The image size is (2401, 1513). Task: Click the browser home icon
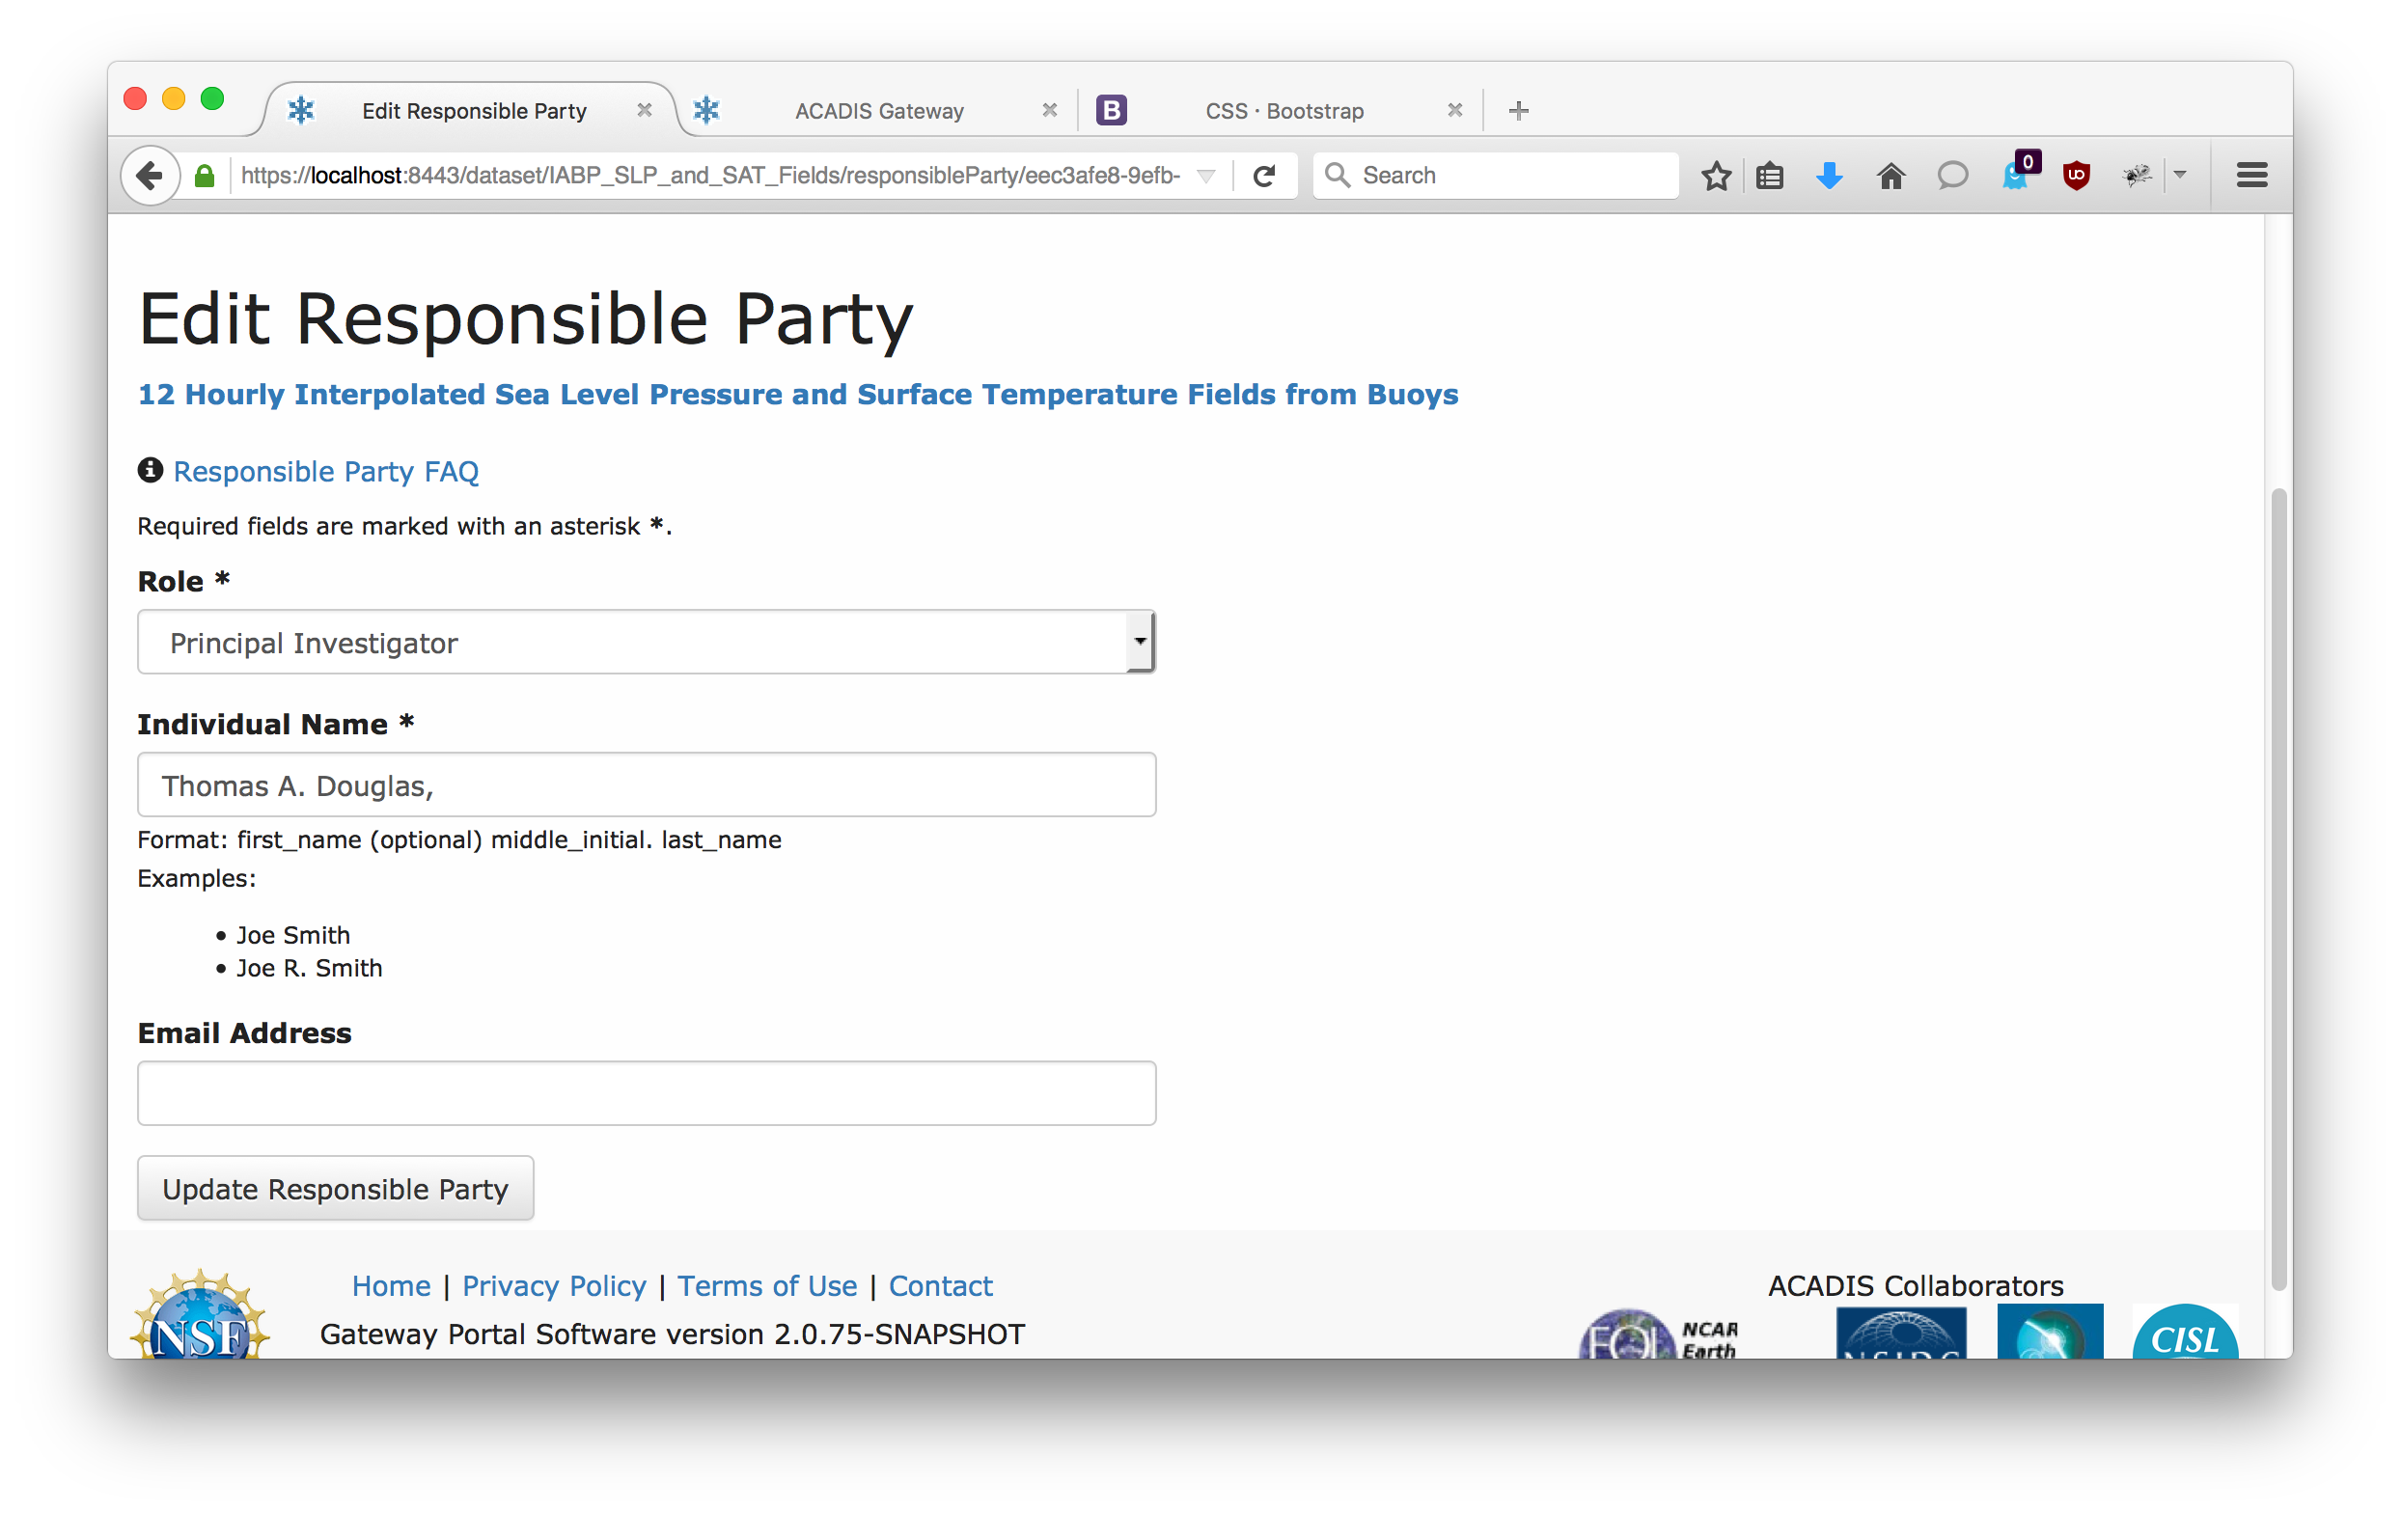point(1890,176)
